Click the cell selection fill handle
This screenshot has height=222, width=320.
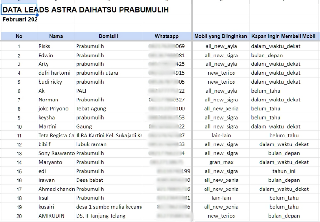coord(37,15)
